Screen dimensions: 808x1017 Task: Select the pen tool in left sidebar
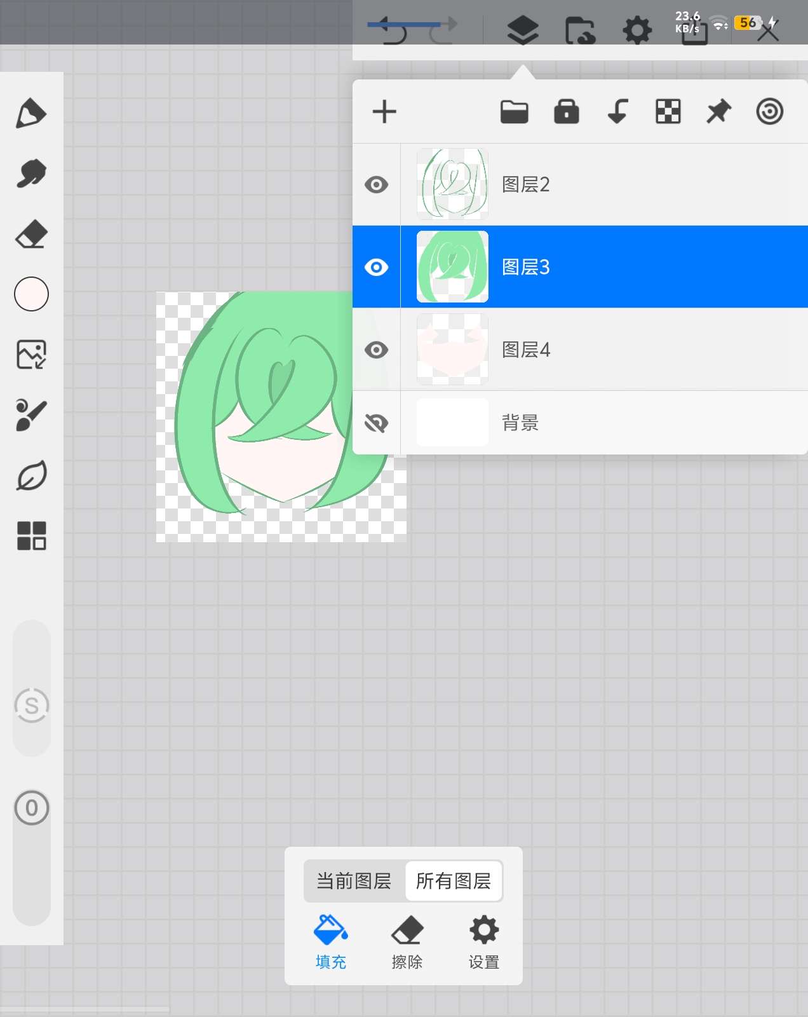[31, 114]
